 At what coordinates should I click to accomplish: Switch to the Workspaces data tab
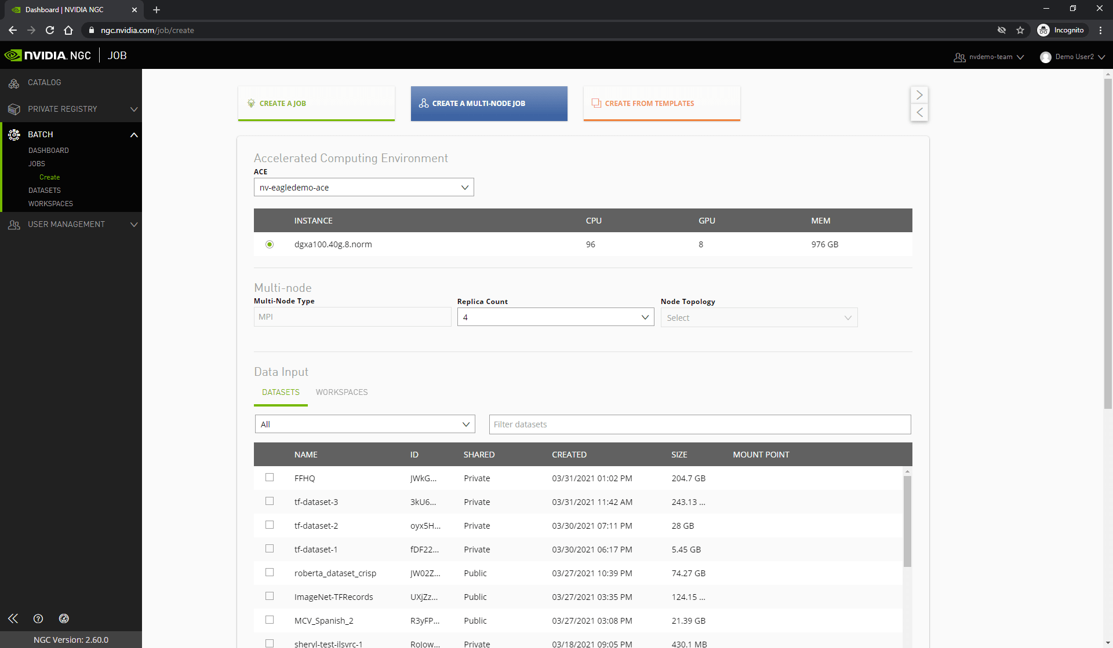[341, 393]
